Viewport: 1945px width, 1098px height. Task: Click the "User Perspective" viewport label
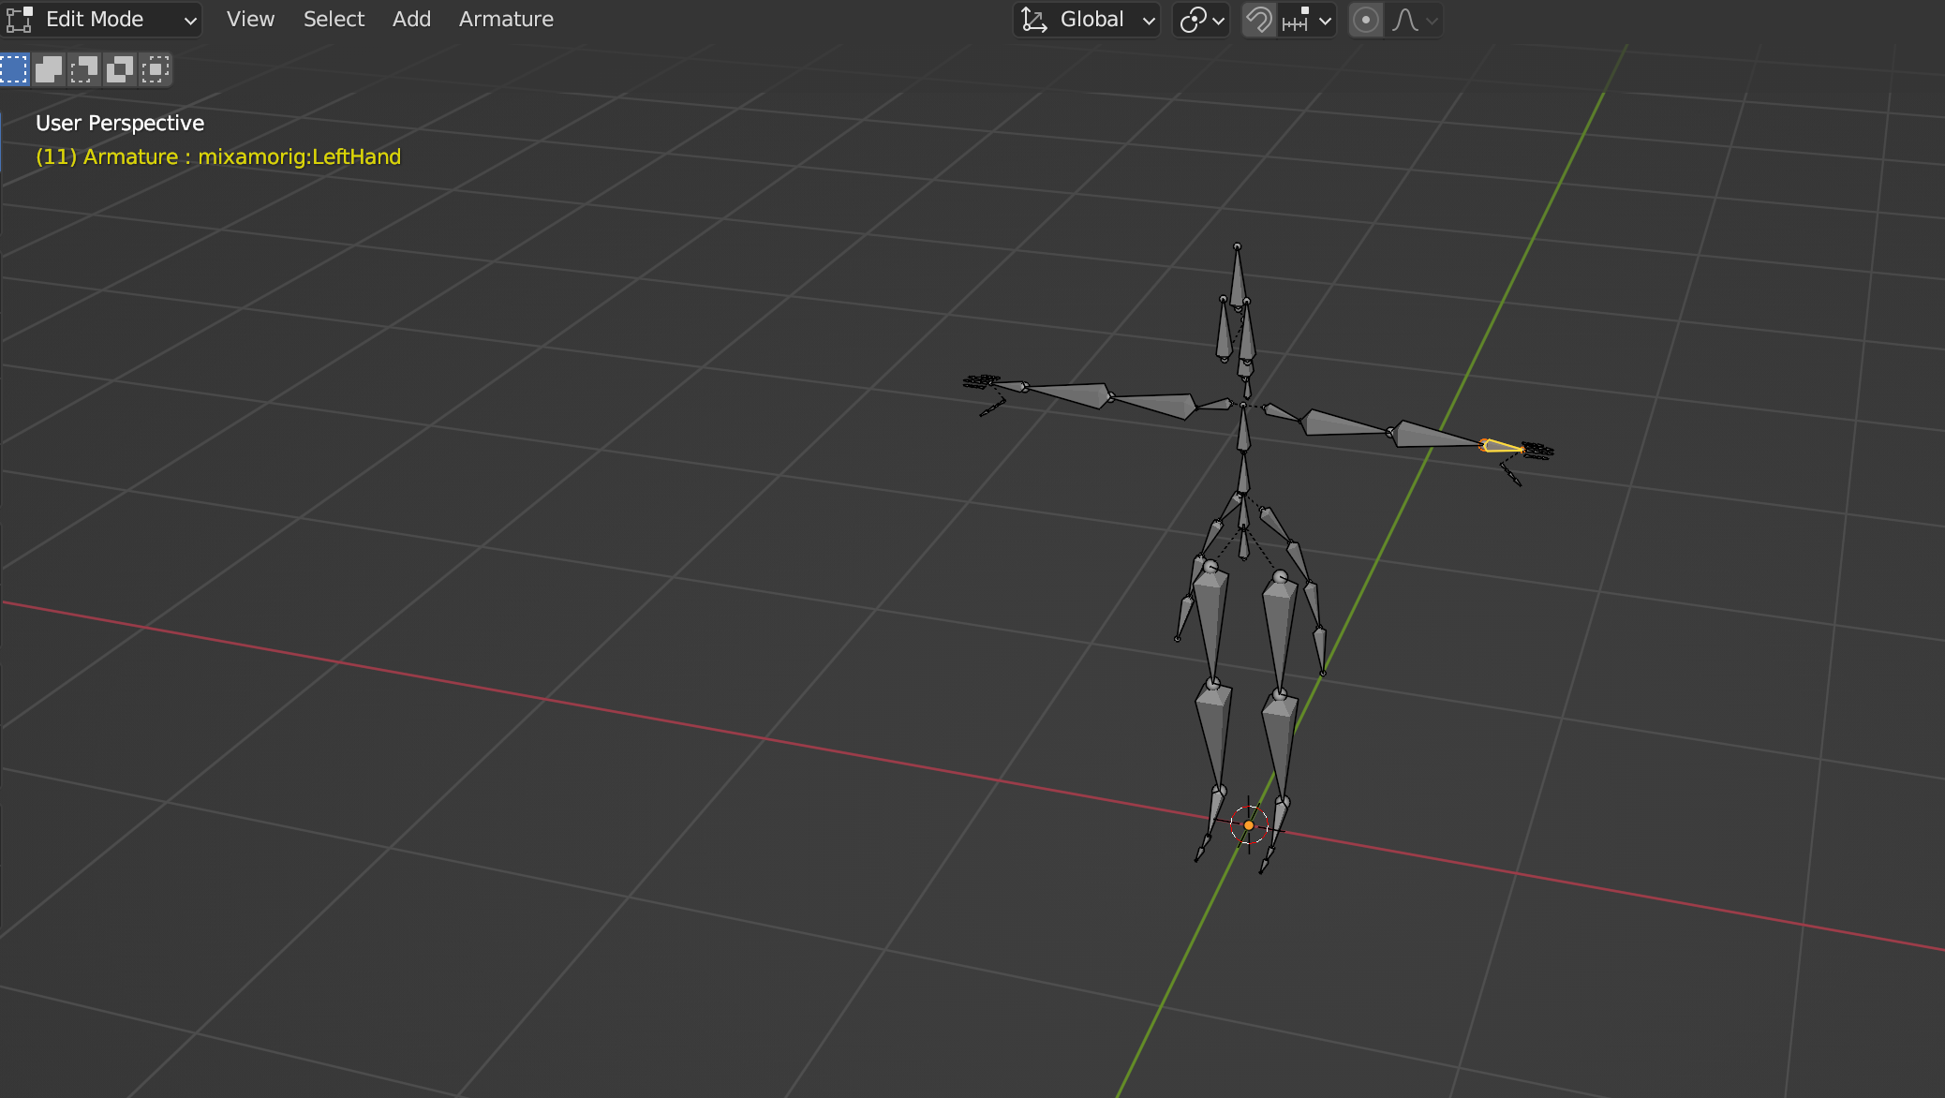(120, 123)
